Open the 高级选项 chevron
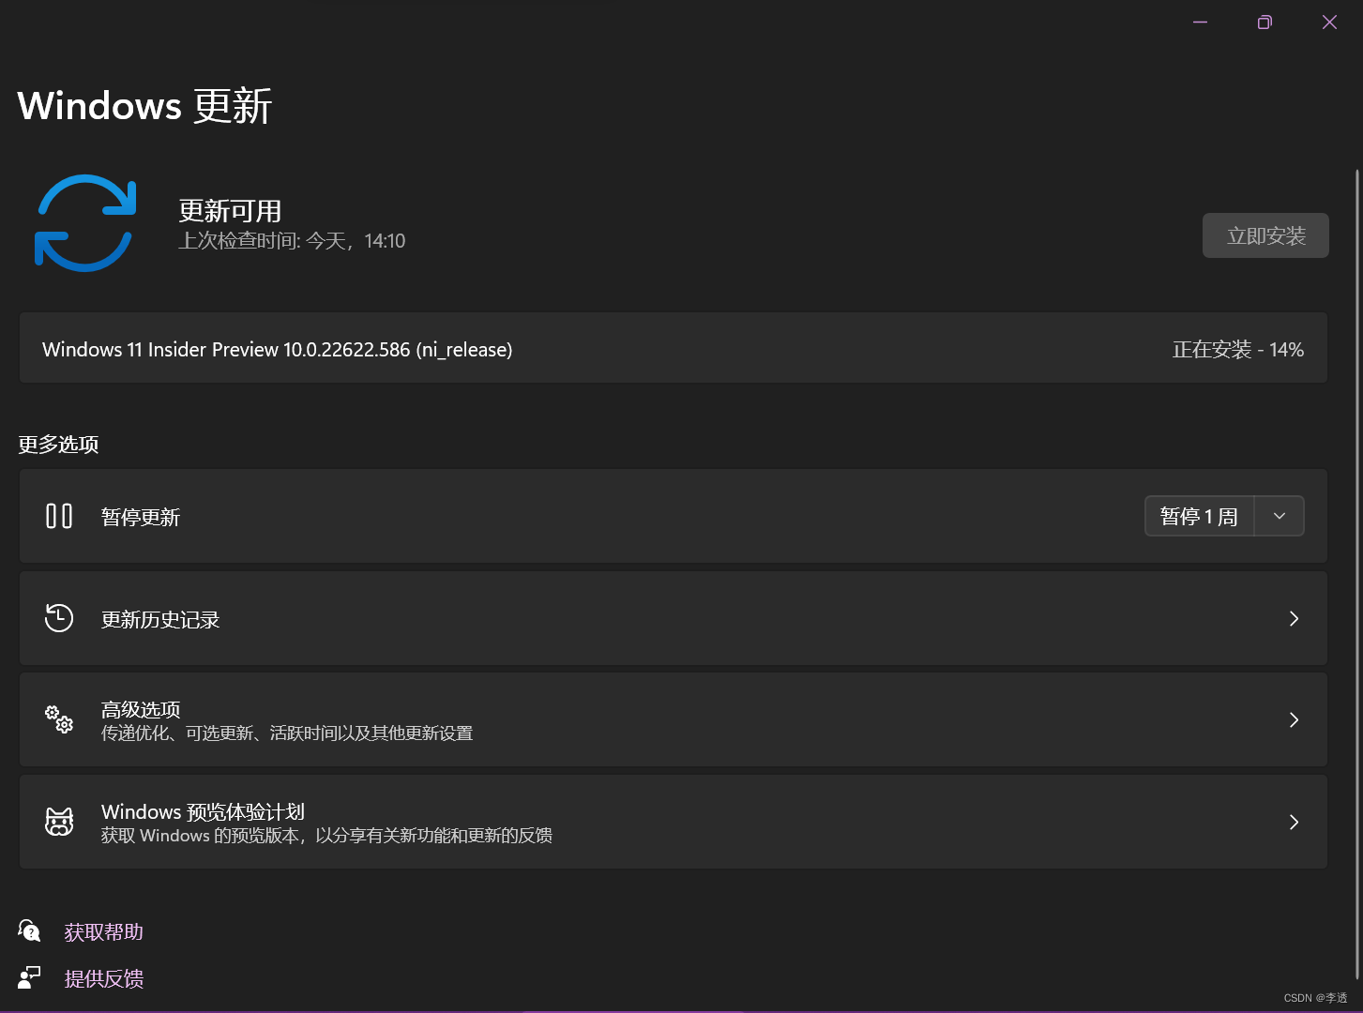Screen dimensions: 1363x1013 pyautogui.click(x=1294, y=719)
